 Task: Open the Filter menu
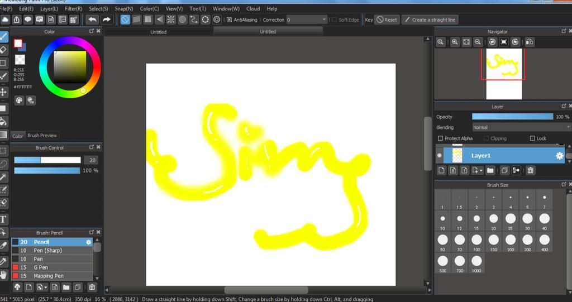coord(73,8)
